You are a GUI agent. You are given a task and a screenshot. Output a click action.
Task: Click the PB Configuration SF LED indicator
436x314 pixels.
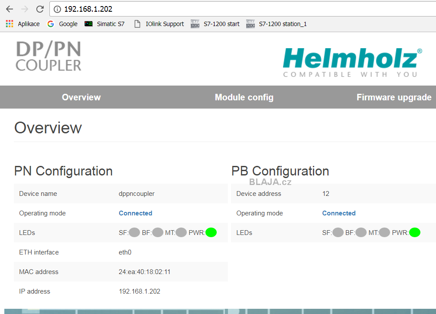click(x=338, y=232)
